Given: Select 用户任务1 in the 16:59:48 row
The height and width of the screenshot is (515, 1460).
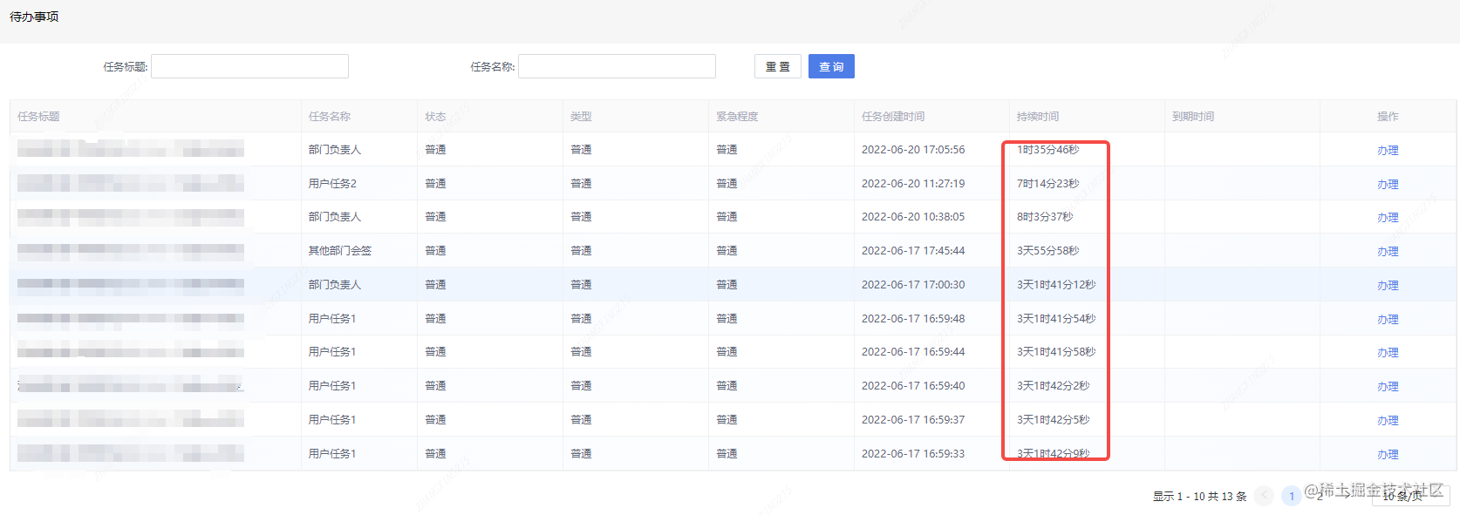Looking at the screenshot, I should pyautogui.click(x=332, y=318).
